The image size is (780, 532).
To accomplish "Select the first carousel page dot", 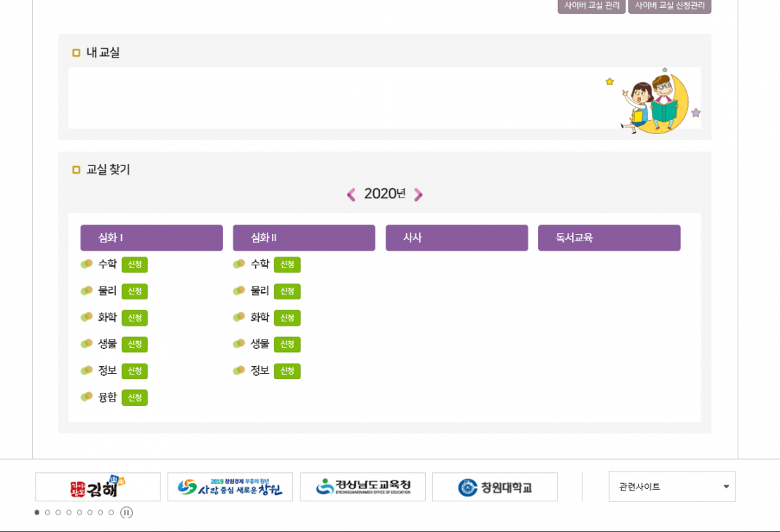I will (37, 512).
